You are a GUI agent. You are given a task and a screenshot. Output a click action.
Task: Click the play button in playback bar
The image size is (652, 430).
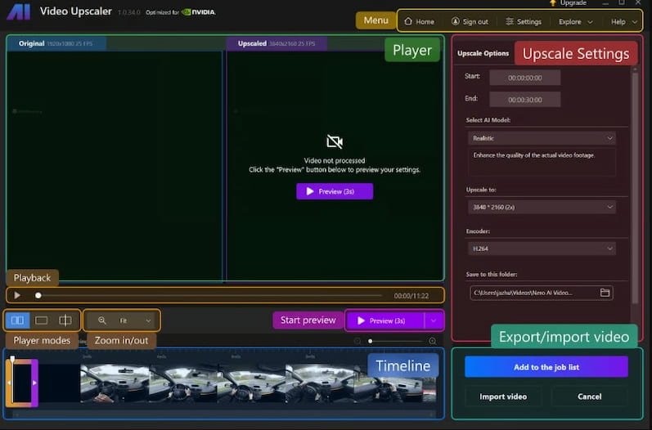tap(17, 295)
